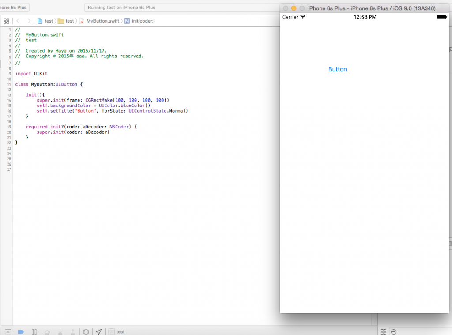Toggle breakpoints activation
Screen dimensions: 452x335
21,332
